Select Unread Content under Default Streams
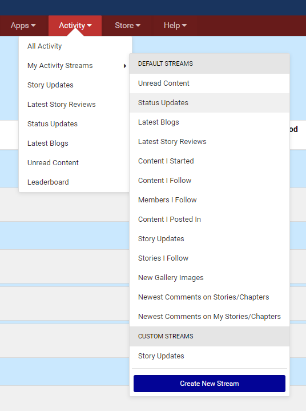 [210, 83]
